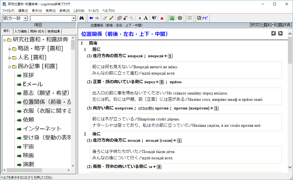Go to previous entry arrow in header
This screenshot has width=293, height=180.
tap(274, 33)
